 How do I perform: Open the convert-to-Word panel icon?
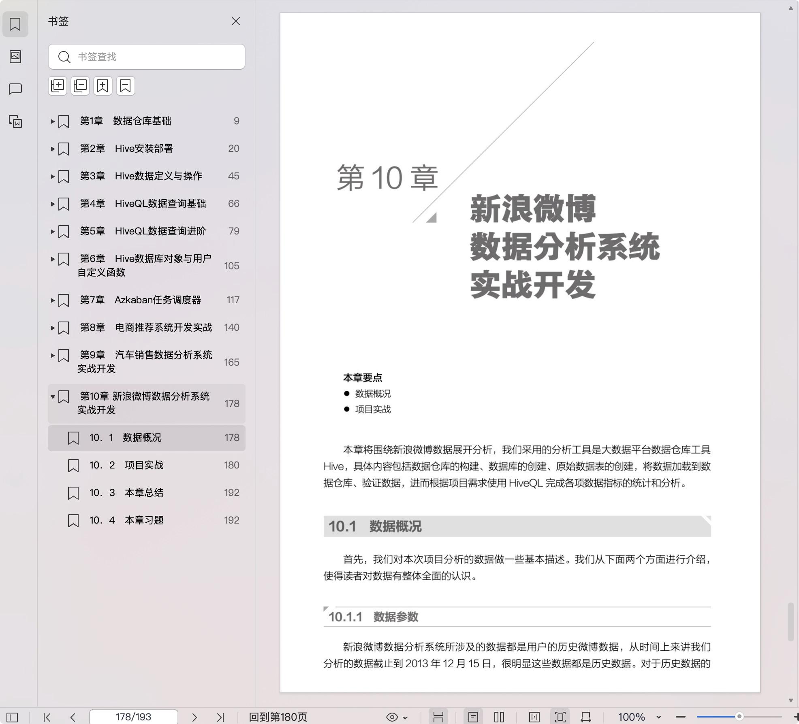click(15, 121)
